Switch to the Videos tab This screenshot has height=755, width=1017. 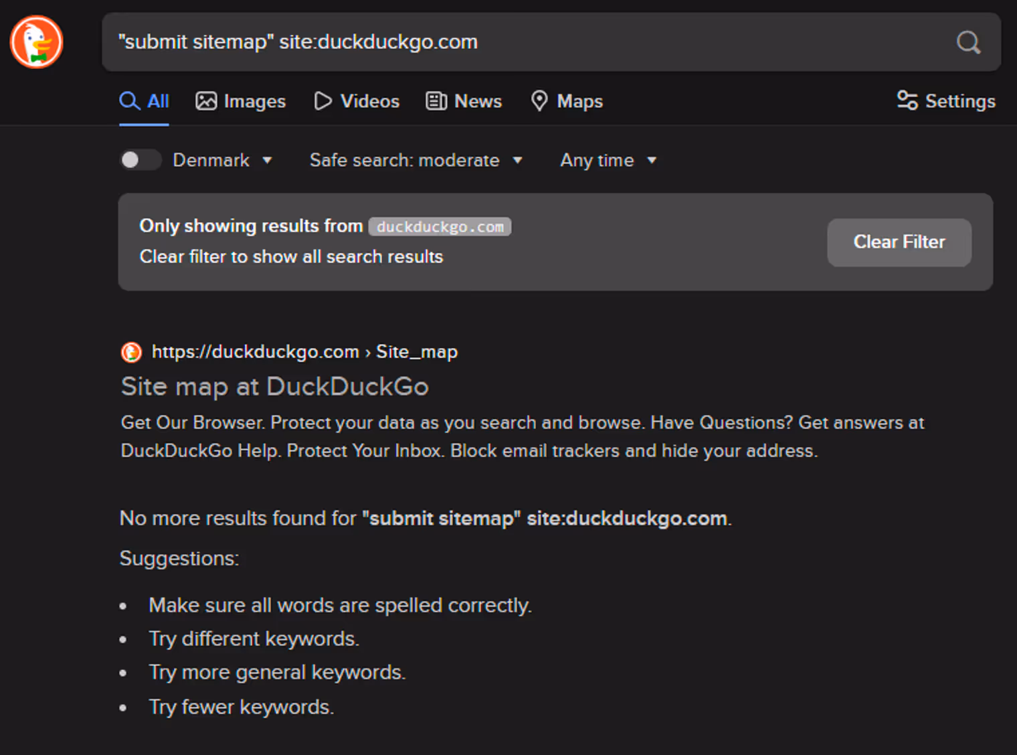tap(357, 101)
